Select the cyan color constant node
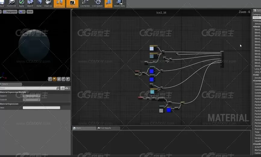 154,91
